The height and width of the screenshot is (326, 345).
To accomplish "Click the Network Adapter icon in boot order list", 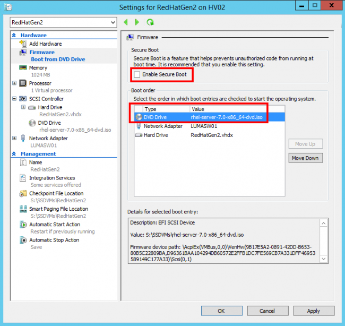I will tap(139, 126).
